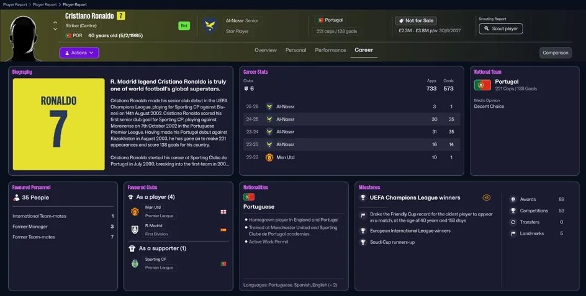The image size is (586, 296).
Task: Select next player with down chevron
Action: [55, 29]
